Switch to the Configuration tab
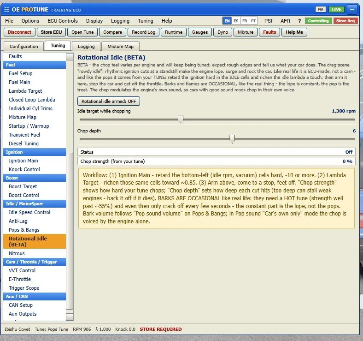The height and width of the screenshot is (341, 363). (x=23, y=46)
